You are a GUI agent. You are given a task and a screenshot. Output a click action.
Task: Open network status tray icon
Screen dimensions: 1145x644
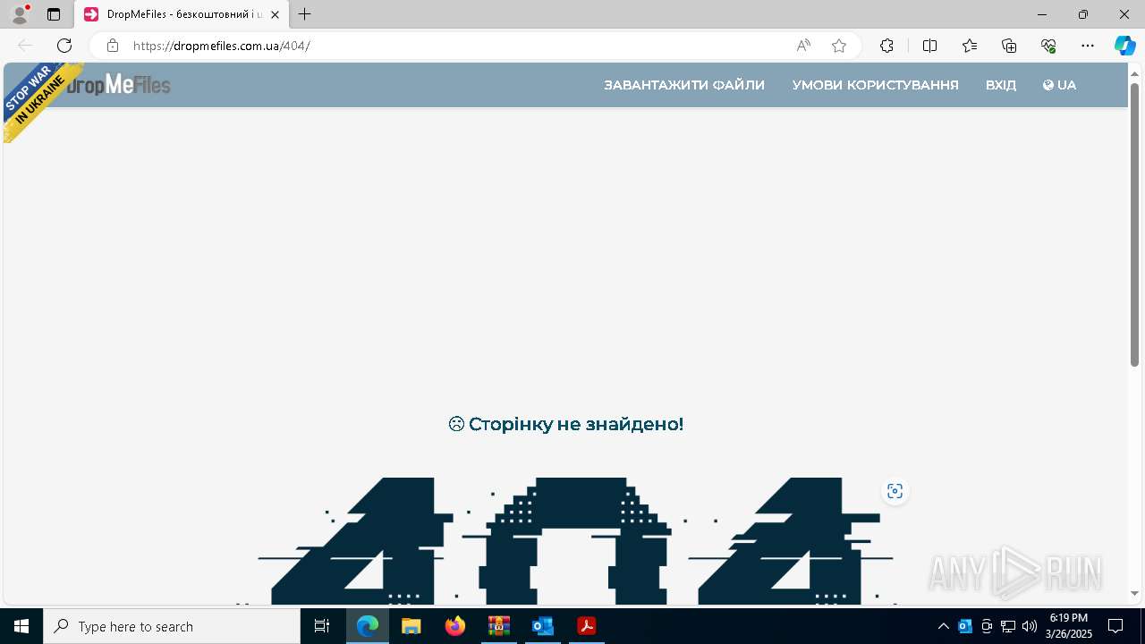click(1008, 626)
